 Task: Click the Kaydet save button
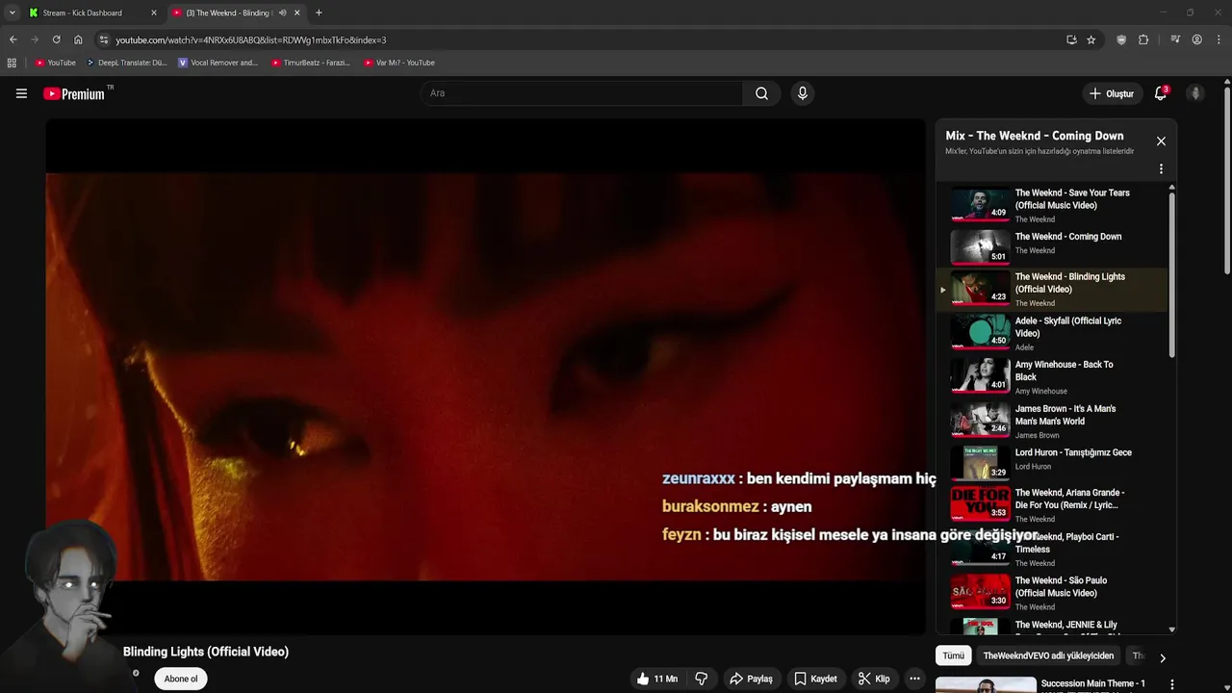(815, 679)
